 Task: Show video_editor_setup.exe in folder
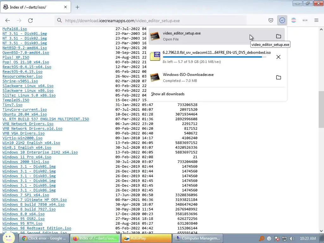[x=278, y=36]
